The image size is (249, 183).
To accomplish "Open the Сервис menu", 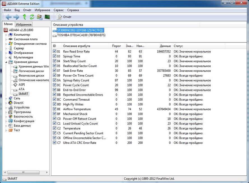I will (x=59, y=10).
